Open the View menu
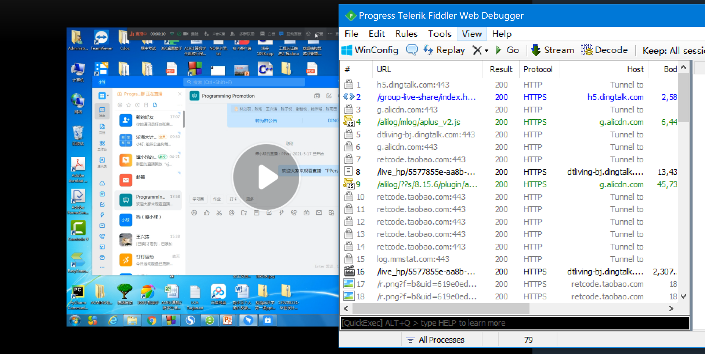 click(471, 34)
